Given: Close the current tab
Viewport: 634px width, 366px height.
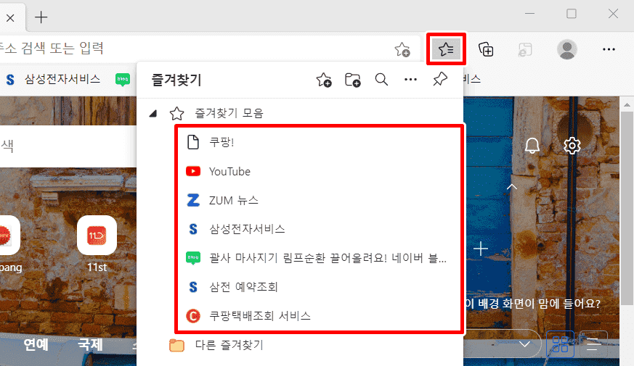Looking at the screenshot, I should pos(10,17).
